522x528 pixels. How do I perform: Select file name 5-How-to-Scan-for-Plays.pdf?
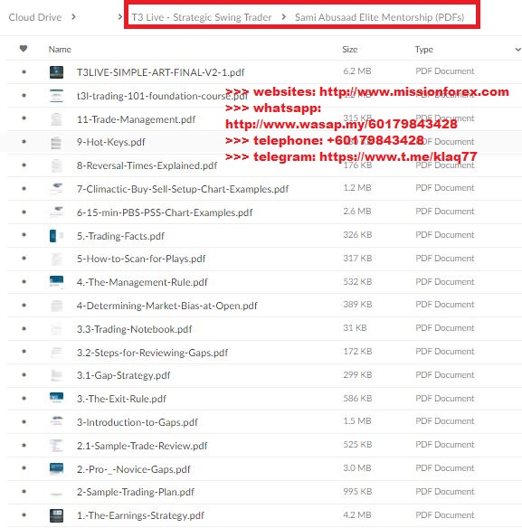coord(141,259)
